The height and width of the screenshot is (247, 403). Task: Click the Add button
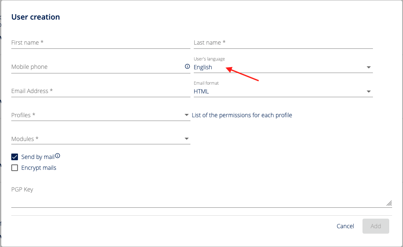(x=375, y=226)
